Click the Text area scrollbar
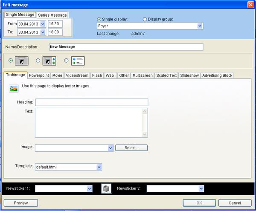The height and width of the screenshot is (211, 256). point(145,123)
